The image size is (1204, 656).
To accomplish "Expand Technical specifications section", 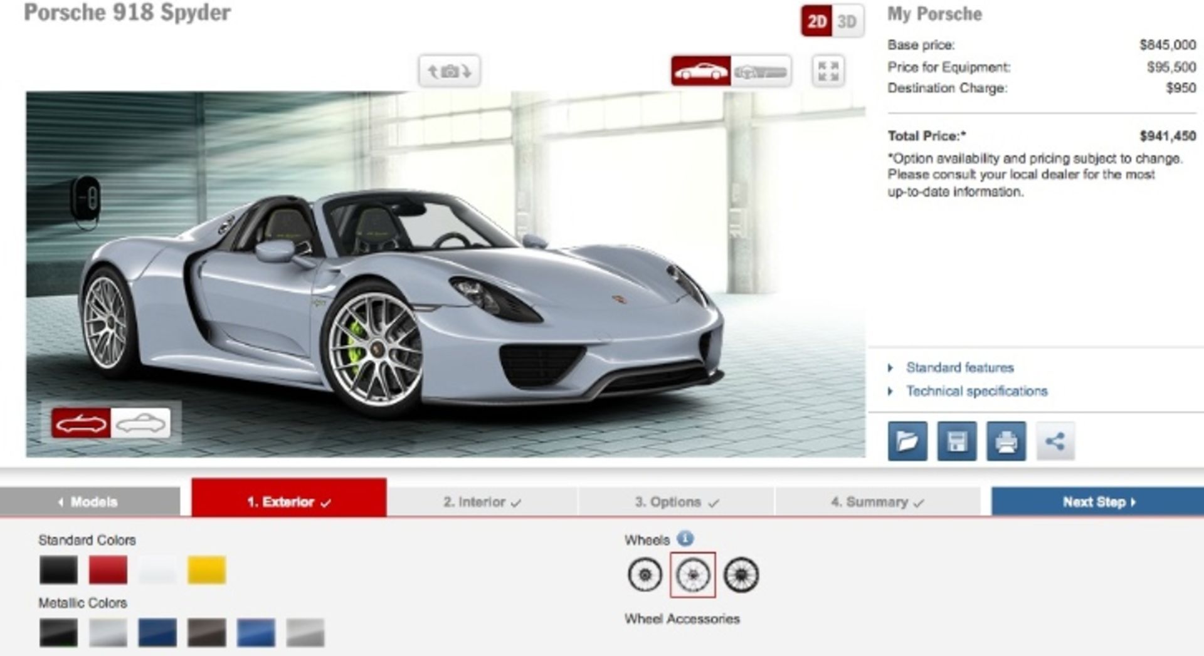I will click(976, 392).
